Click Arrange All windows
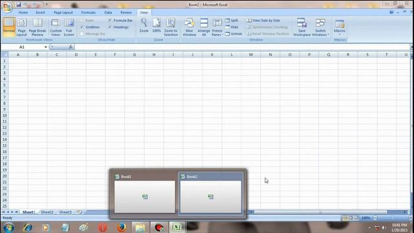This screenshot has height=233, width=414. click(x=204, y=27)
